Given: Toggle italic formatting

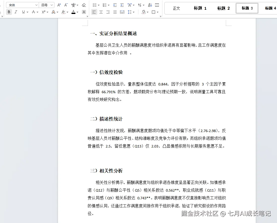Looking at the screenshot, I should coord(16,12).
